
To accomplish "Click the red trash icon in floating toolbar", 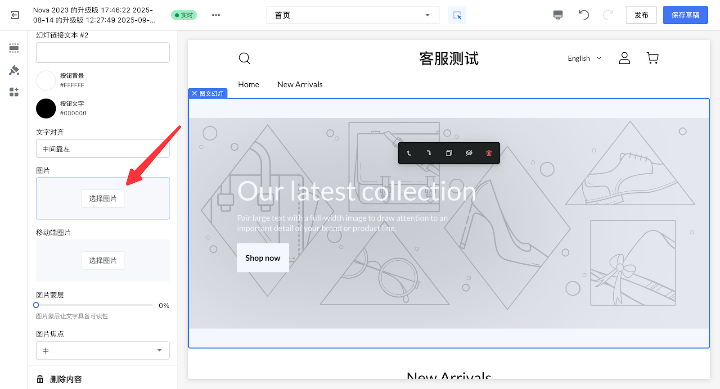I will click(x=489, y=153).
